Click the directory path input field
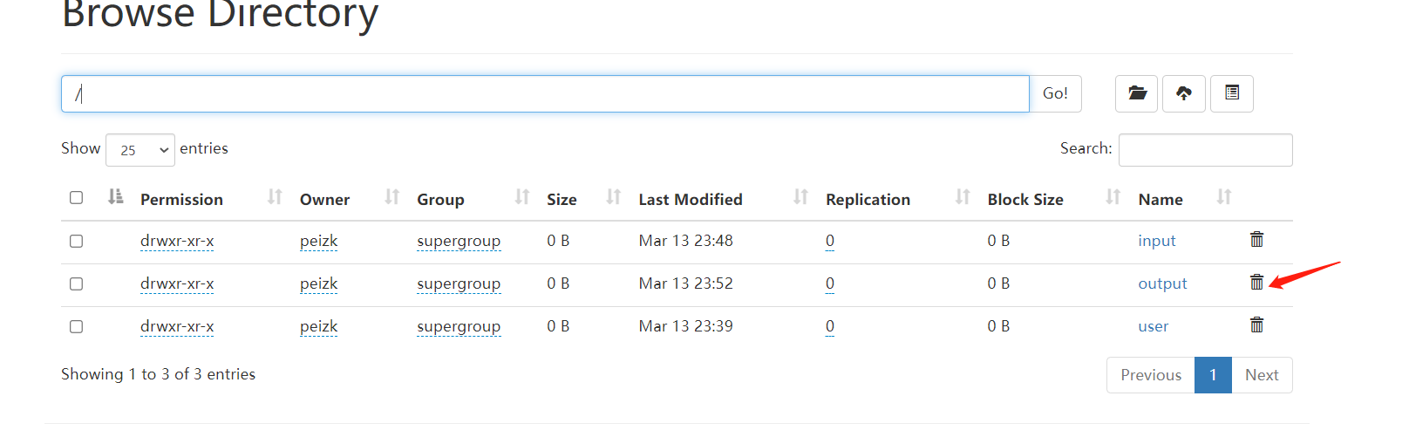The image size is (1409, 444). pyautogui.click(x=545, y=94)
